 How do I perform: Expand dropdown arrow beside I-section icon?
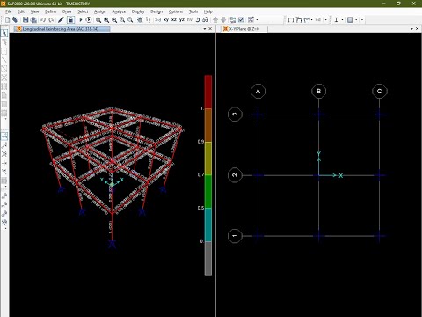pos(342,19)
